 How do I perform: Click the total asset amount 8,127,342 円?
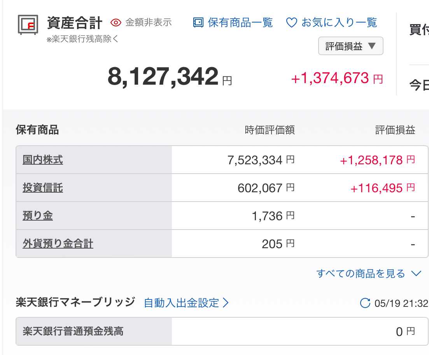coord(170,77)
